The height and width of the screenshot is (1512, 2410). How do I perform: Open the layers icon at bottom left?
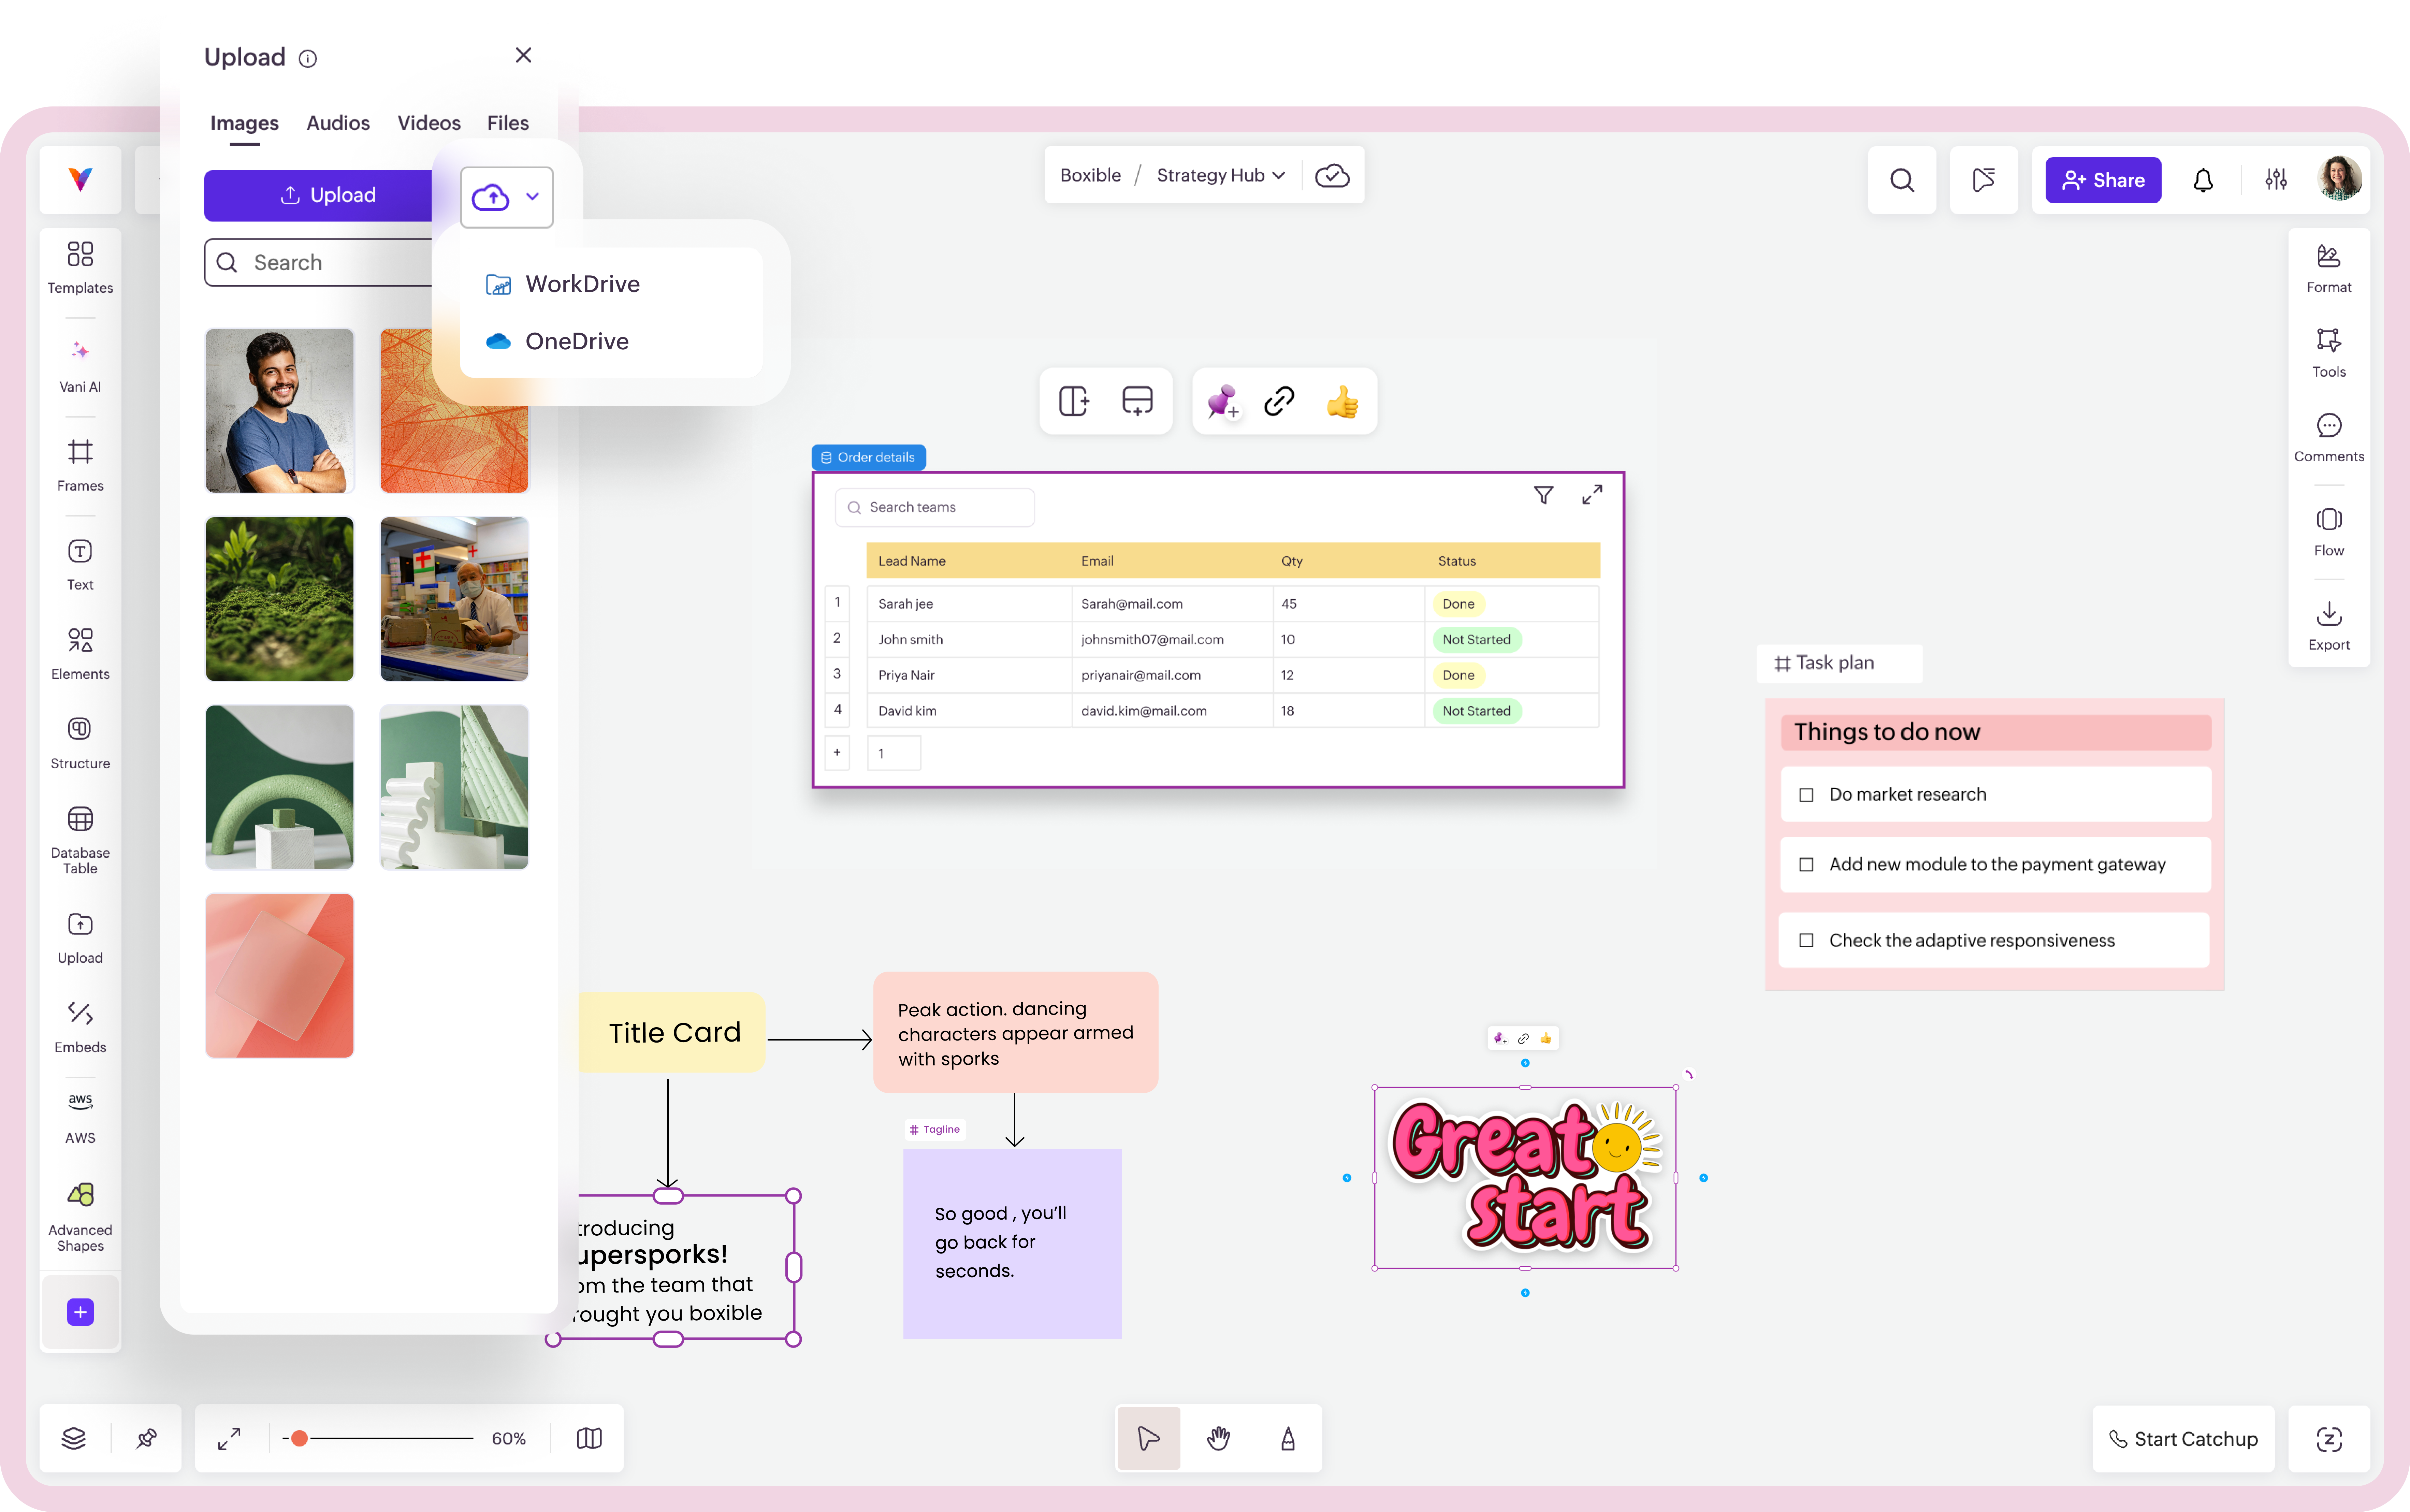pyautogui.click(x=74, y=1438)
